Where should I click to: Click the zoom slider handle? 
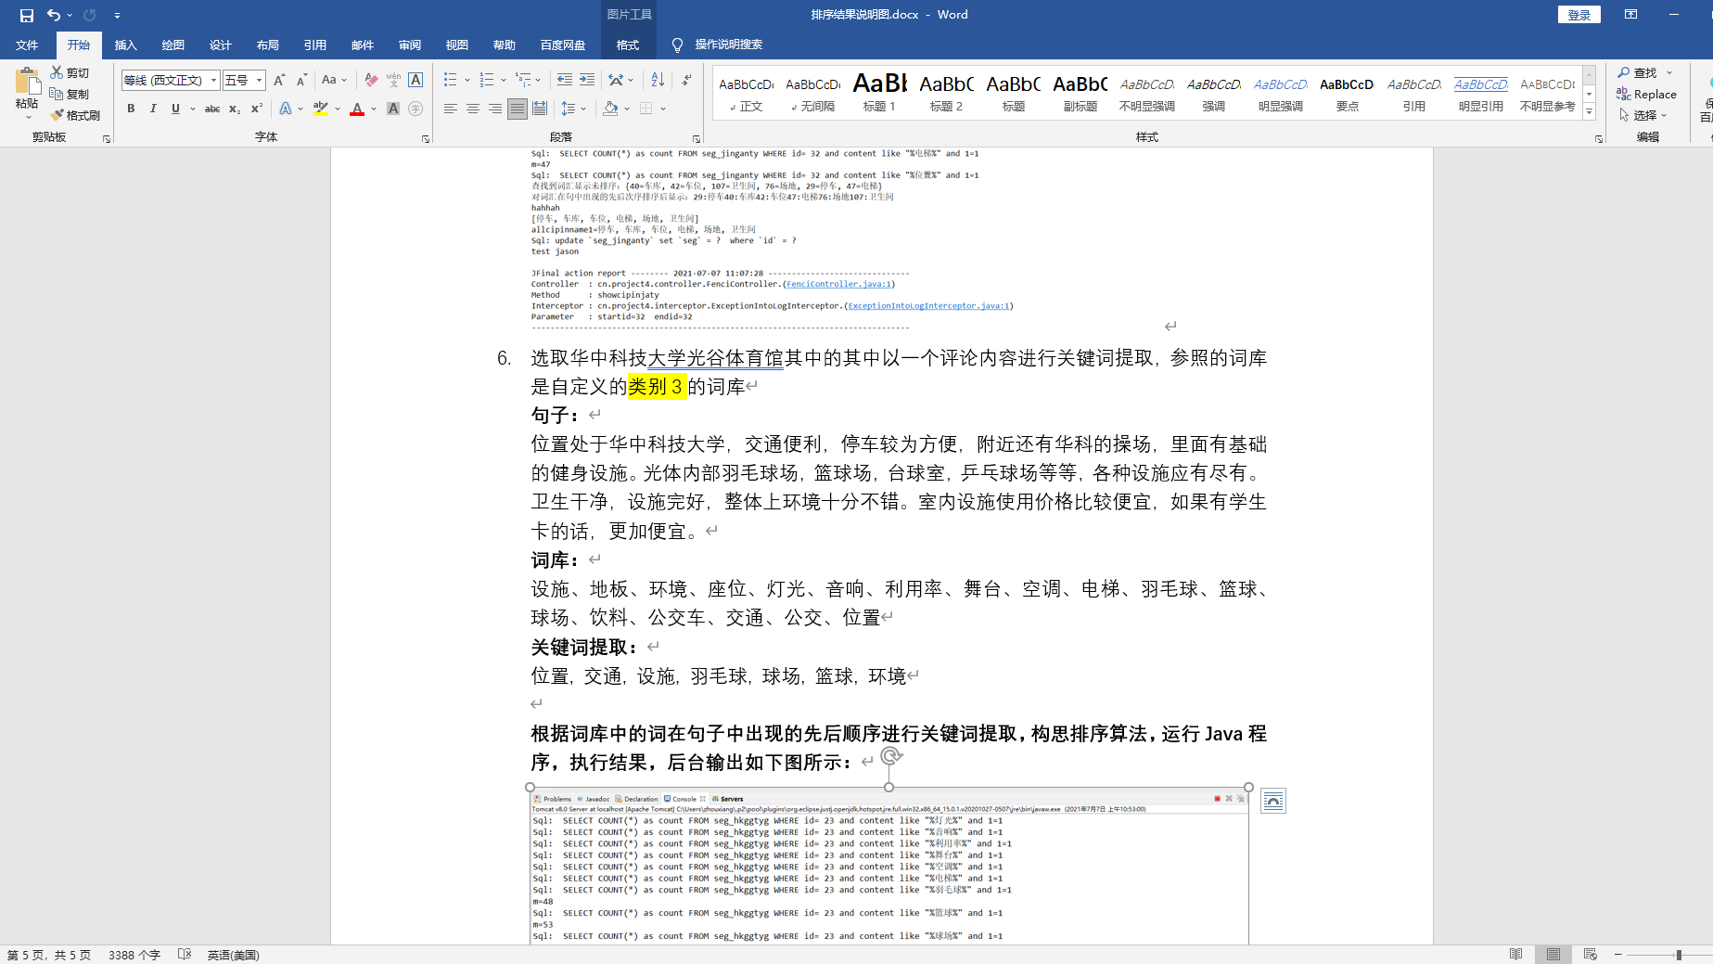click(x=1679, y=955)
